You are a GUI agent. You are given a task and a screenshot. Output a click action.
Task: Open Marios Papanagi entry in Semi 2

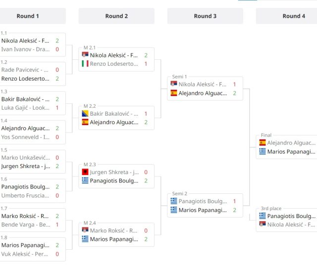pos(203,210)
